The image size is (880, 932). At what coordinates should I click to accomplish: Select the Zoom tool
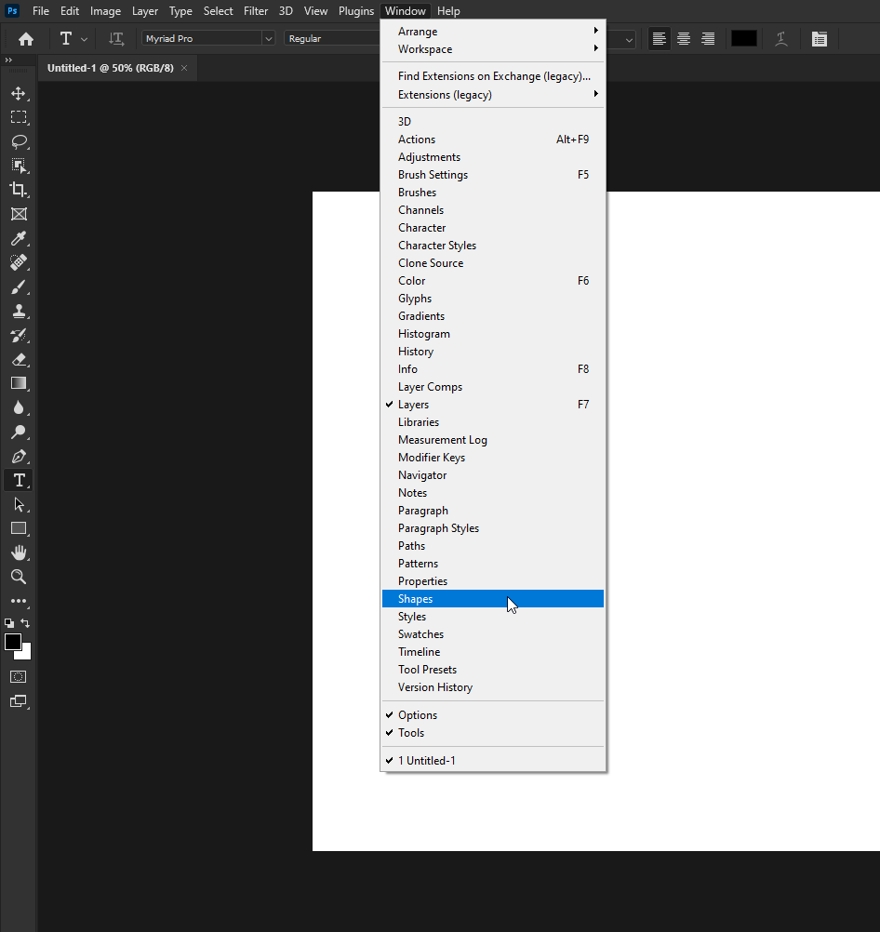pyautogui.click(x=19, y=577)
